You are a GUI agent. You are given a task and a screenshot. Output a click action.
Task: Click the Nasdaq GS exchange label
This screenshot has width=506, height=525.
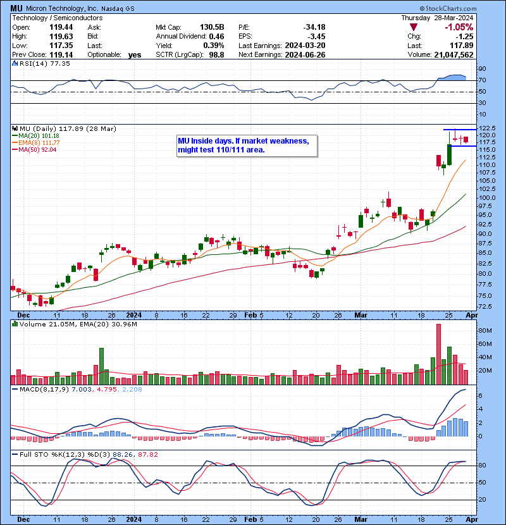click(118, 9)
